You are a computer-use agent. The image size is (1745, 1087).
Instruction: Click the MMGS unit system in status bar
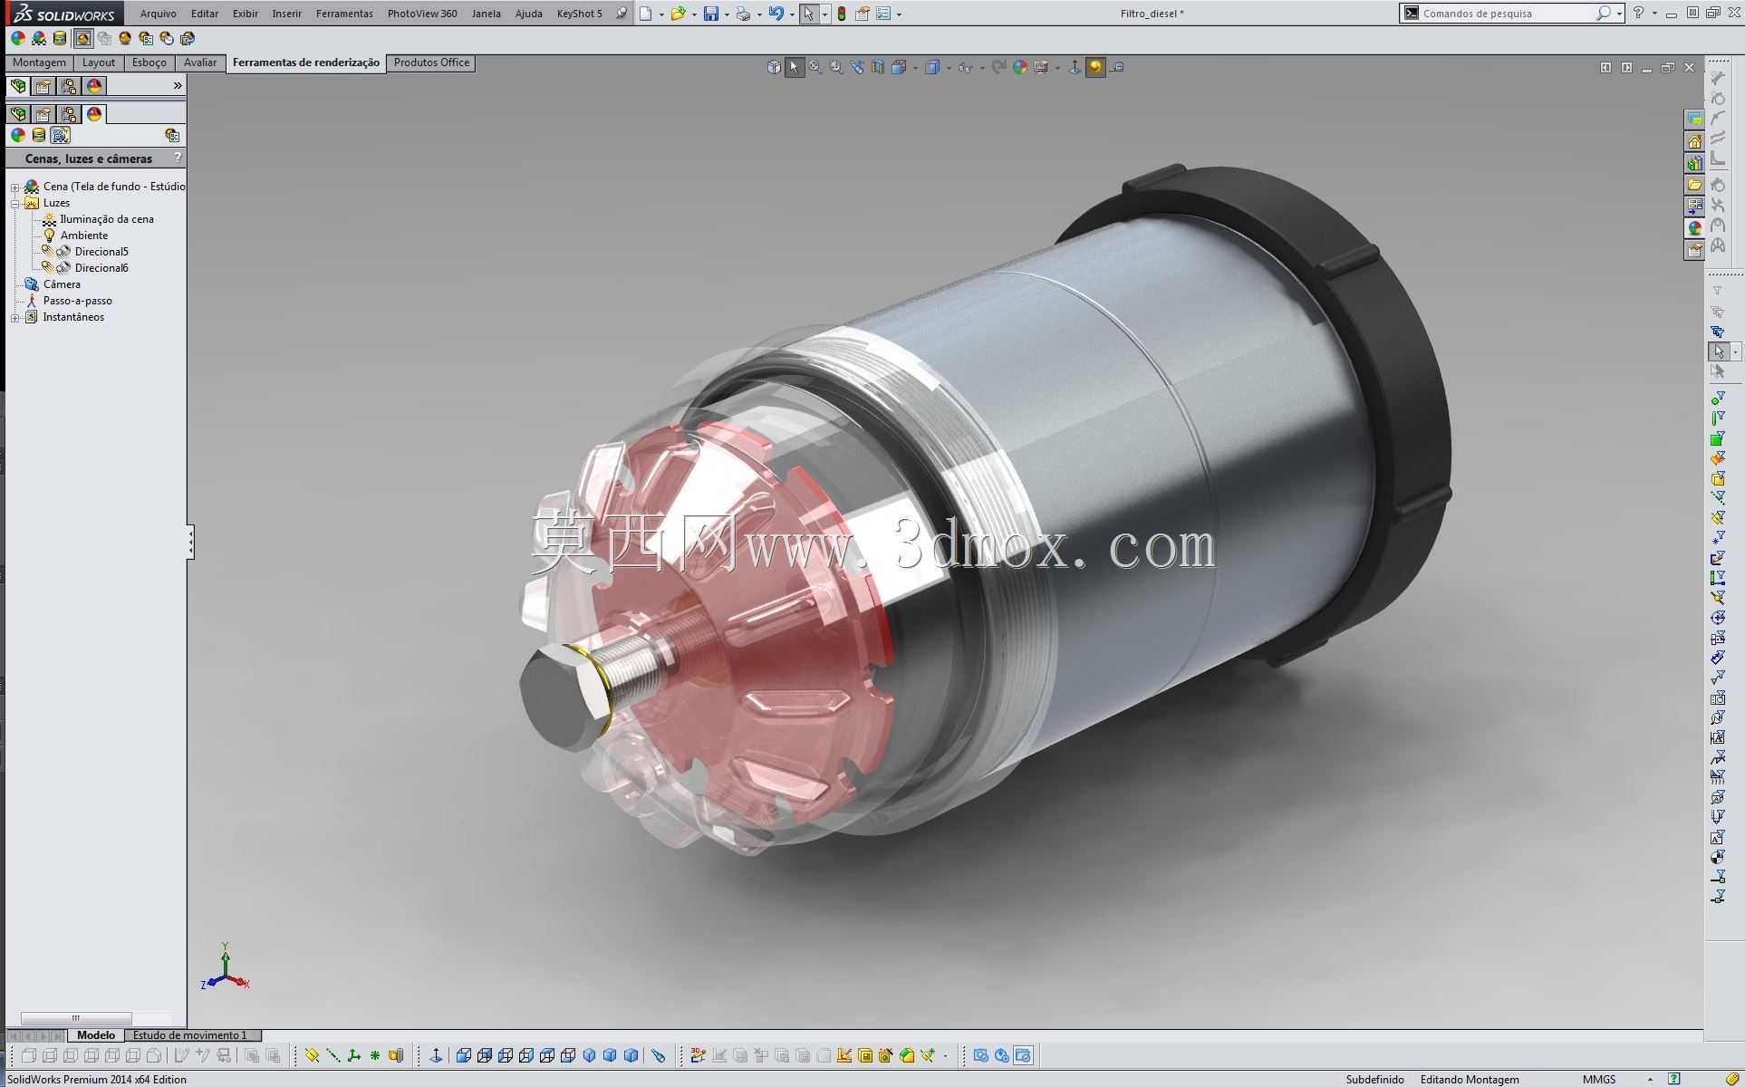pyautogui.click(x=1599, y=1079)
